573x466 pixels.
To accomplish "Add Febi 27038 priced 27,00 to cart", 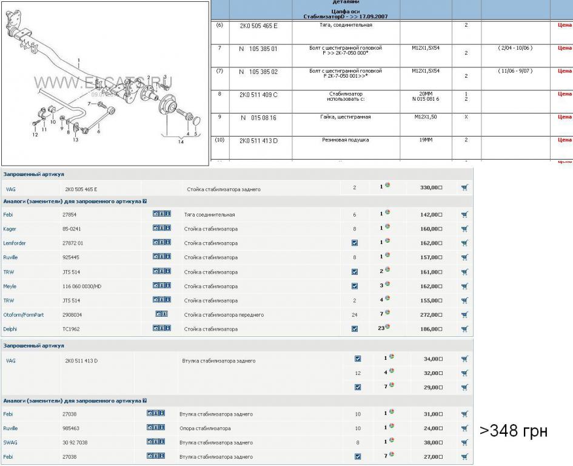I will pos(464,457).
